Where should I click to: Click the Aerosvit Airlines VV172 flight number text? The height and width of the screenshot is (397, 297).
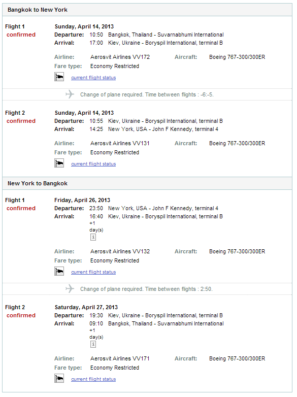click(120, 57)
